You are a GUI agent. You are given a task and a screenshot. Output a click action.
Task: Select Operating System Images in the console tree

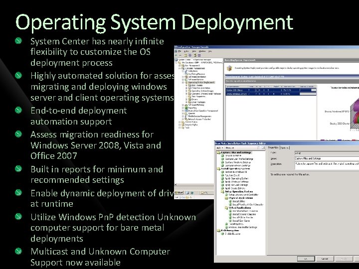click(x=202, y=91)
